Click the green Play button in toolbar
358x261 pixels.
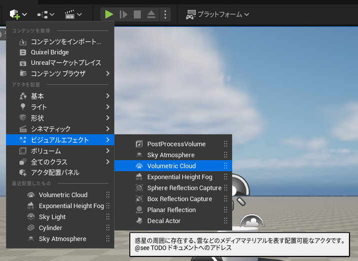click(109, 14)
